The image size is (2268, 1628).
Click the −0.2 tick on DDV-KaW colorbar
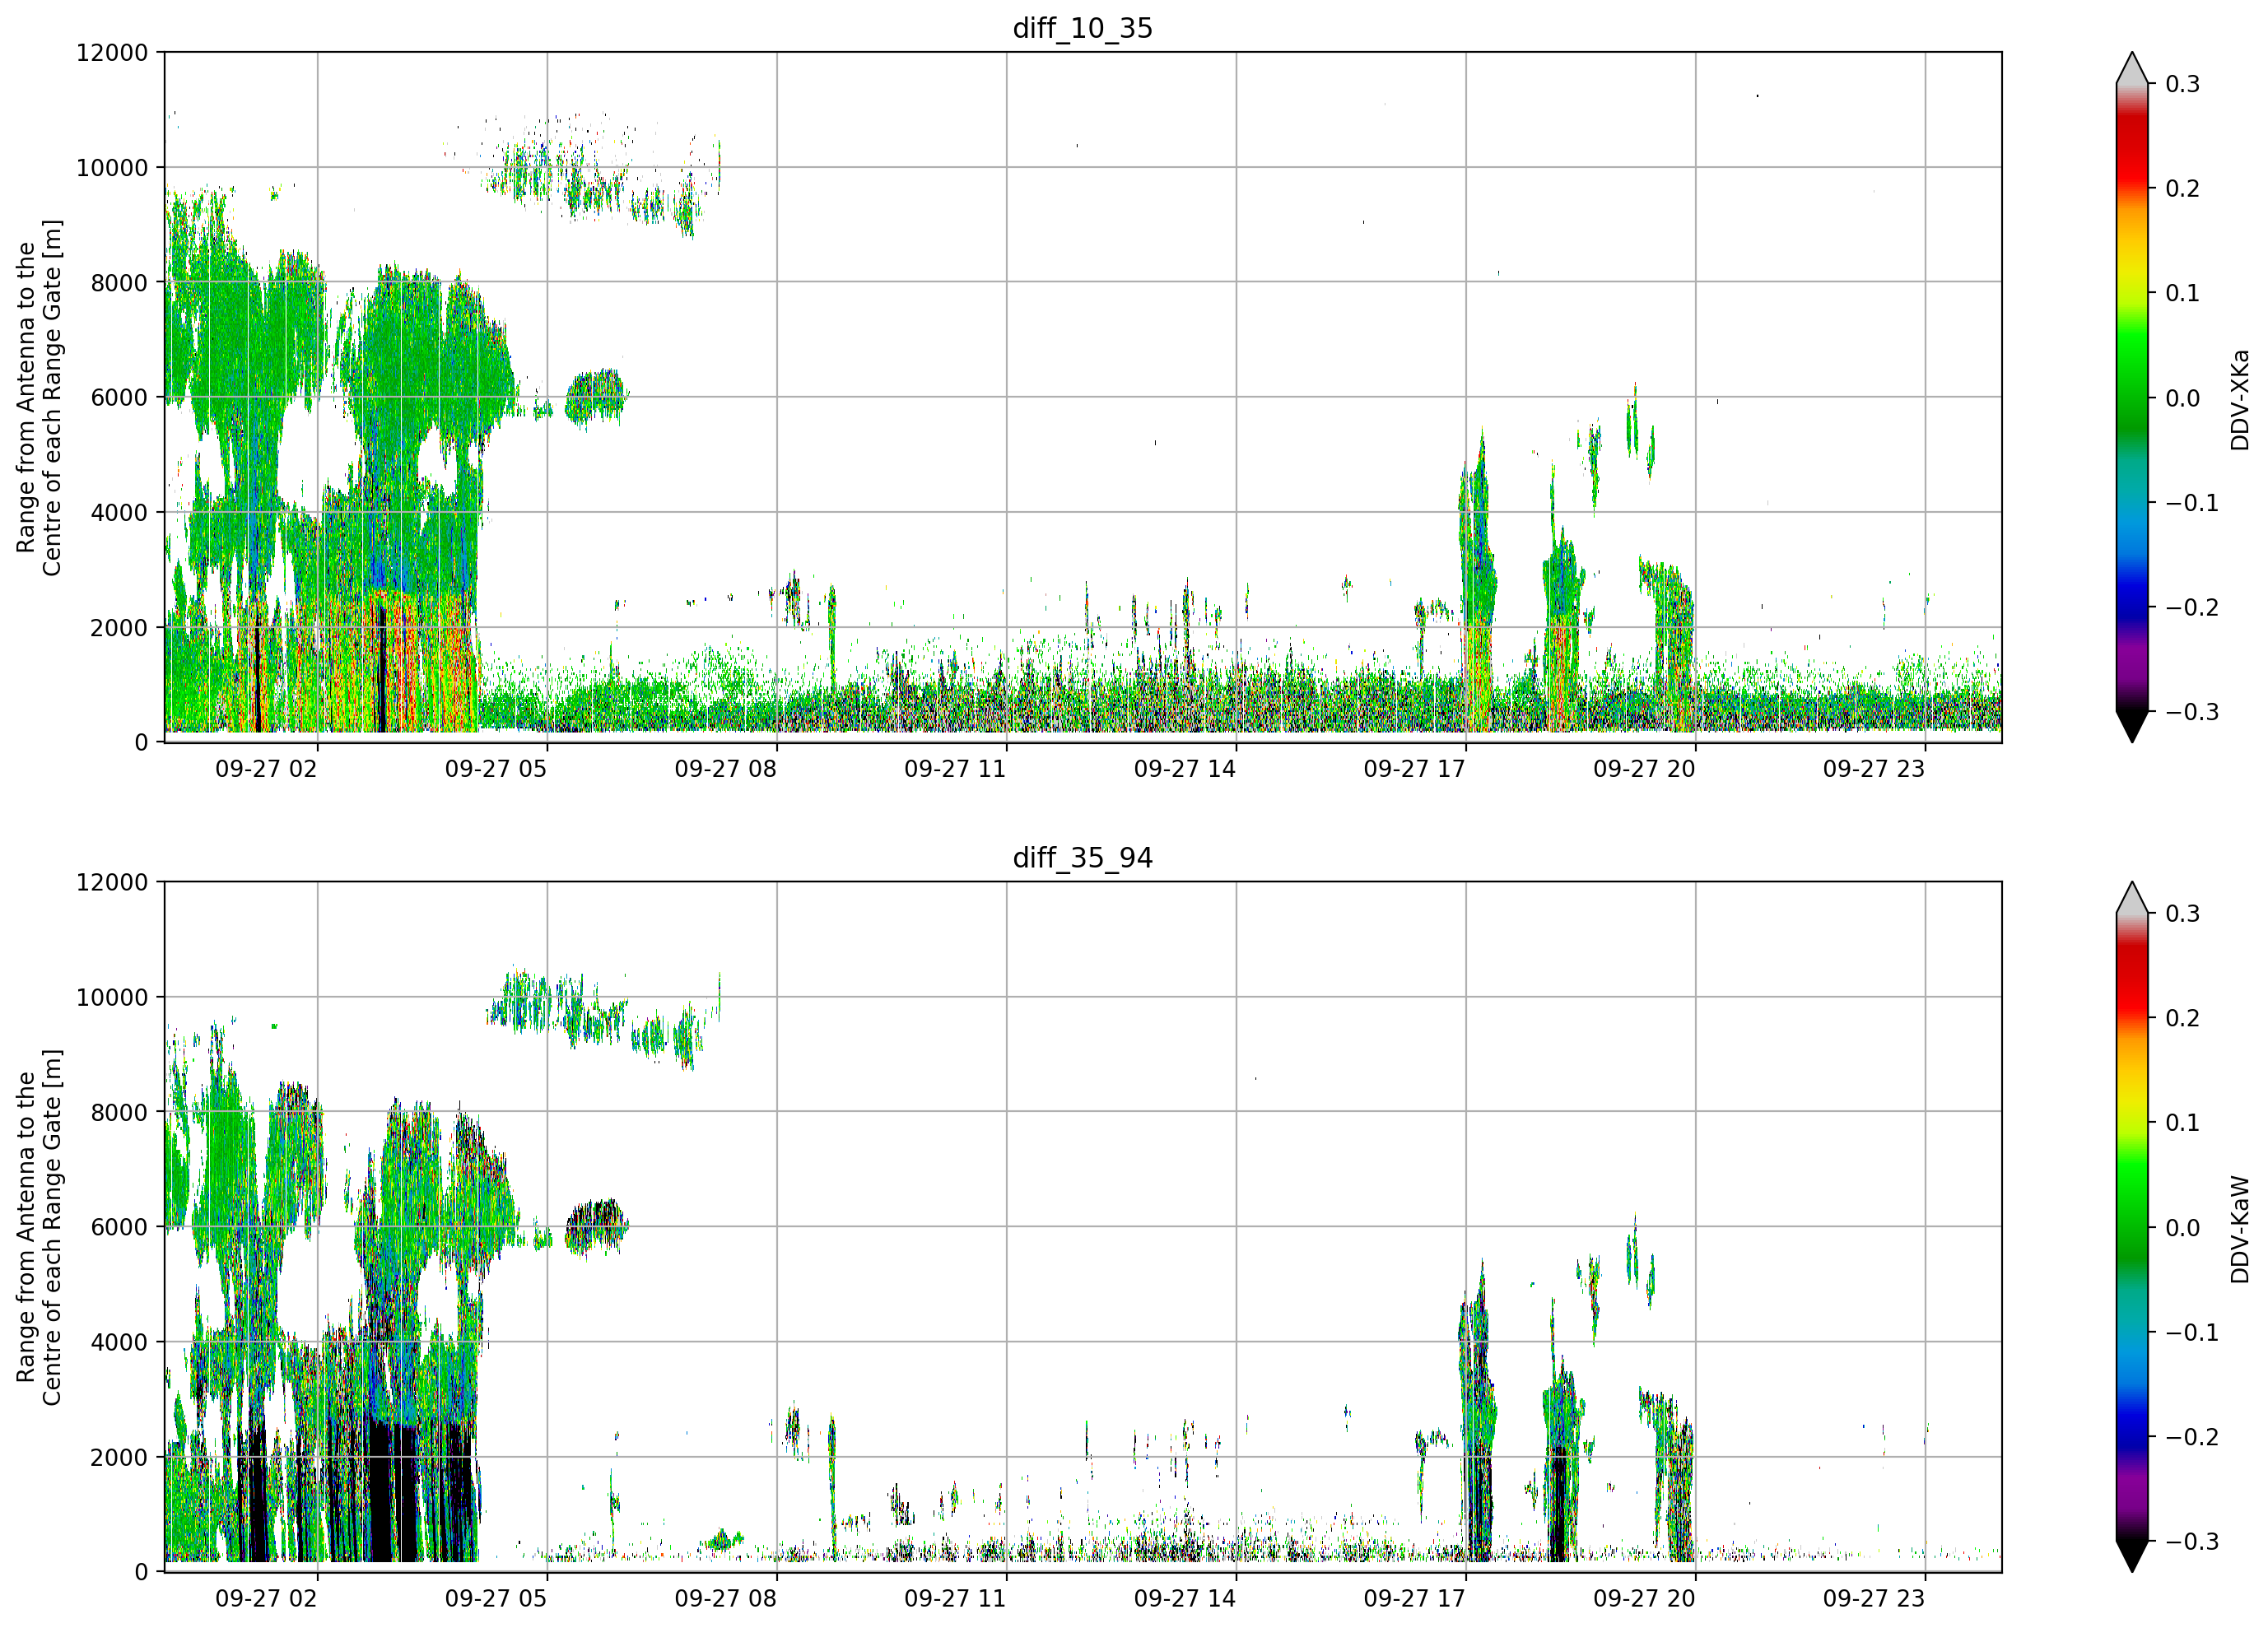[x=2192, y=1437]
